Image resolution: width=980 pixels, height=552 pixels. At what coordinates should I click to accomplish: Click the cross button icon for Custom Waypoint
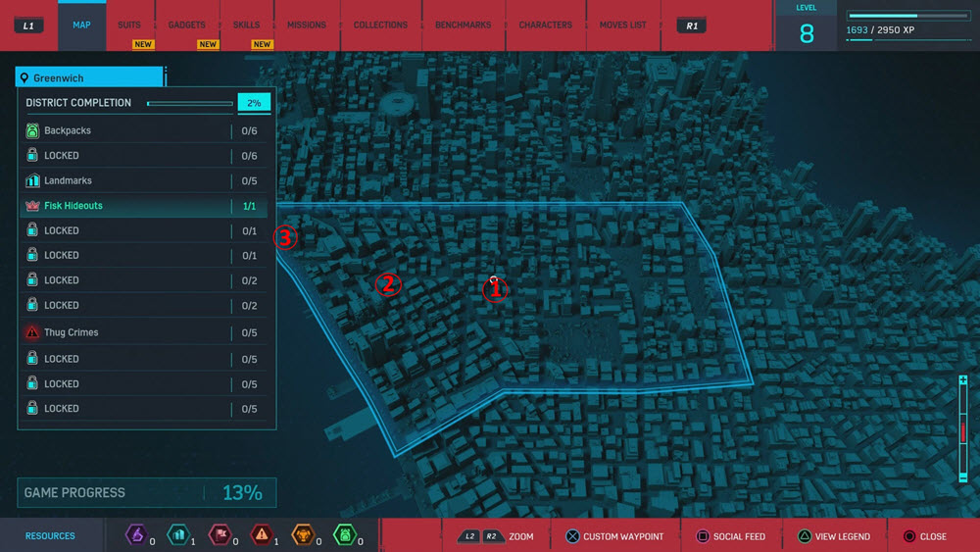pyautogui.click(x=572, y=536)
